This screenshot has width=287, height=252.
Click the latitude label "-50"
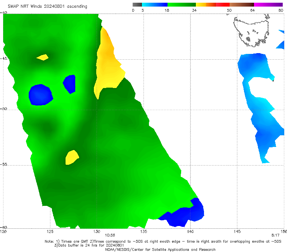tap(3, 109)
